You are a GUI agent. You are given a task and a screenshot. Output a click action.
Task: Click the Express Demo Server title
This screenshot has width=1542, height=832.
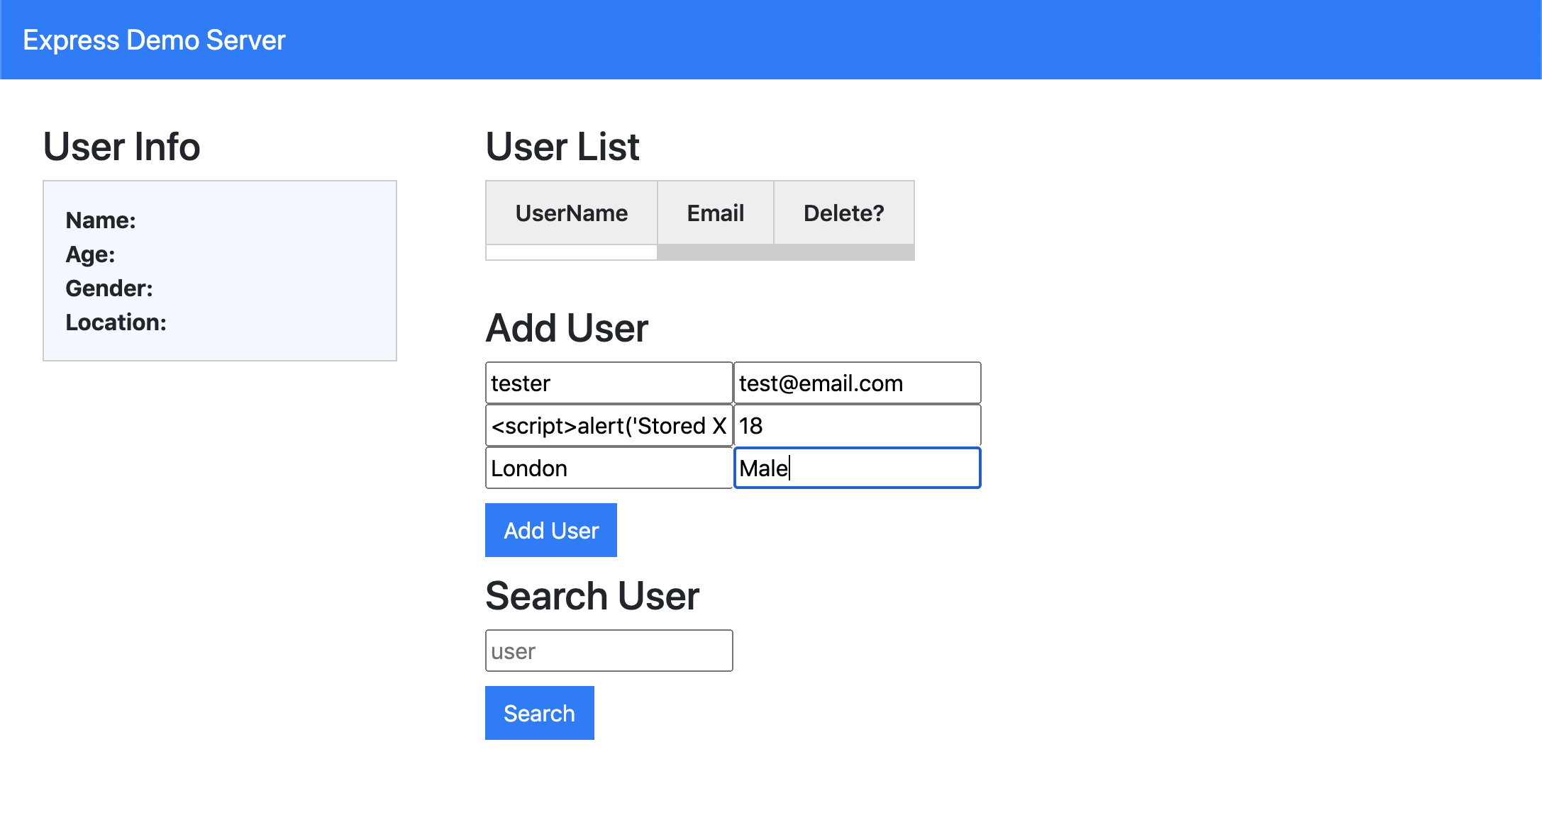(154, 40)
